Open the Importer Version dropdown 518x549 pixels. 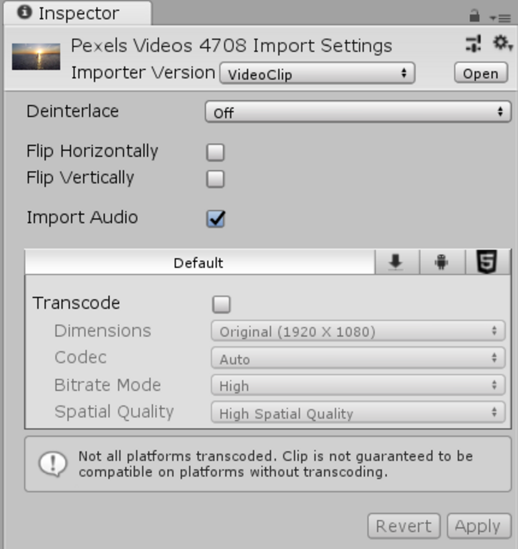317,74
